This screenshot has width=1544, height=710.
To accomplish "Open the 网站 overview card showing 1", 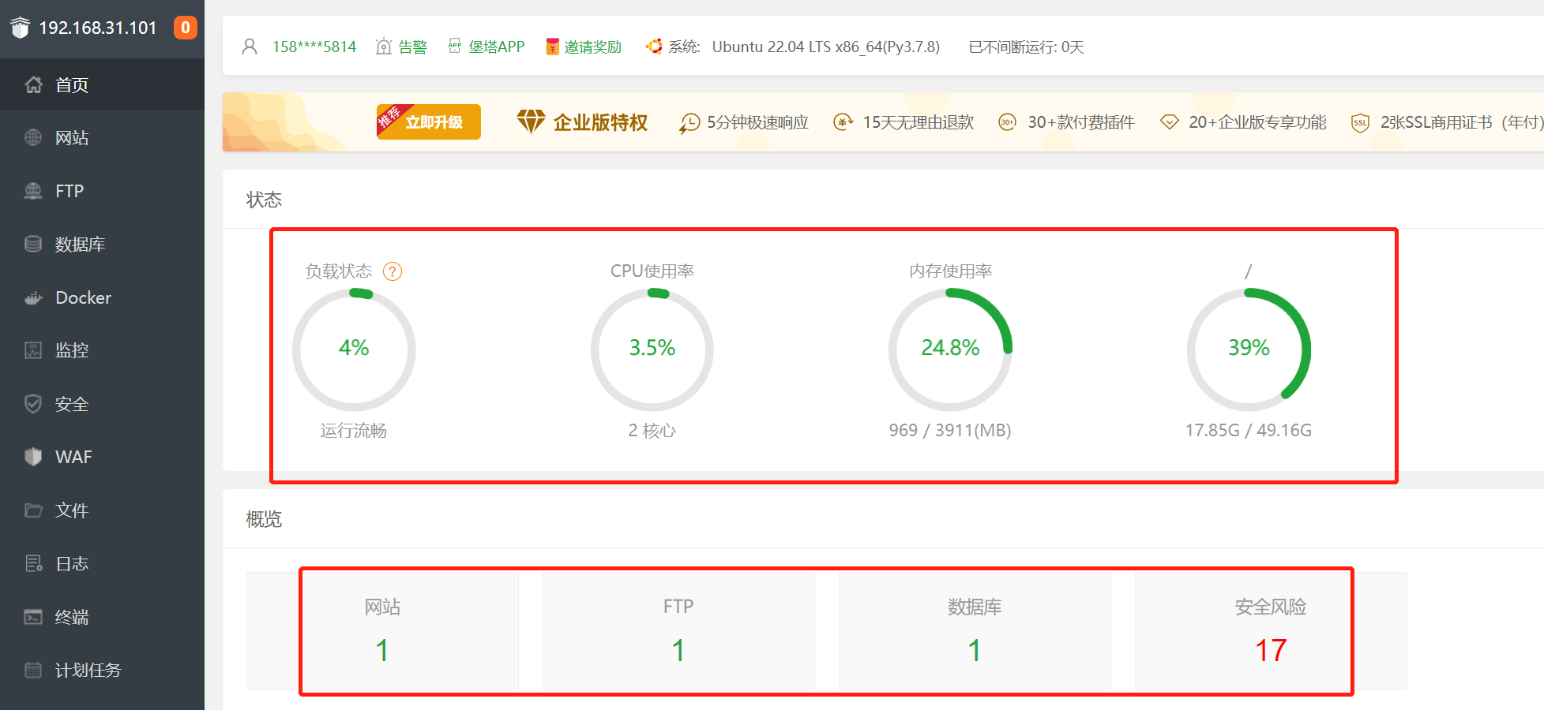I will (x=382, y=631).
